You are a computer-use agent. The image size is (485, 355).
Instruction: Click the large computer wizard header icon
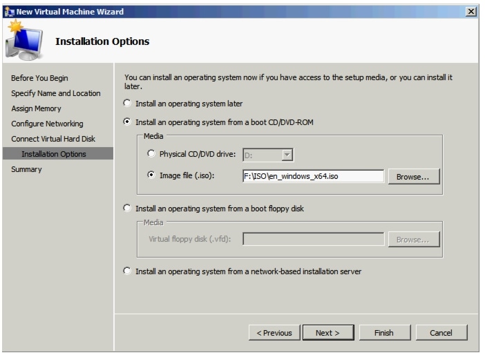point(24,40)
